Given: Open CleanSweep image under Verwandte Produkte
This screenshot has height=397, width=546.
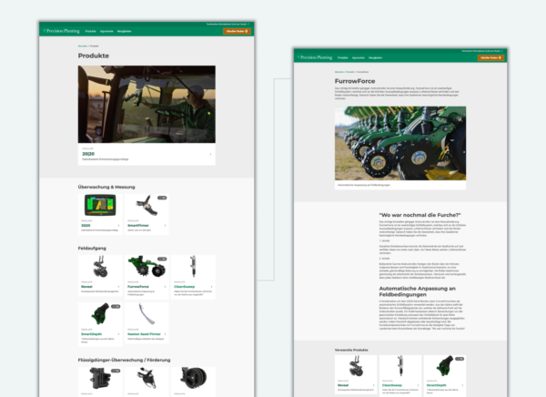Looking at the screenshot, I should click(x=400, y=366).
